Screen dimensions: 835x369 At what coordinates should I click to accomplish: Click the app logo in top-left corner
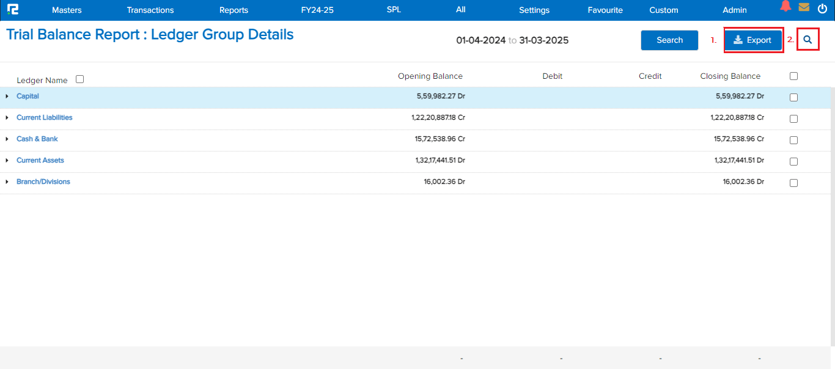[13, 10]
